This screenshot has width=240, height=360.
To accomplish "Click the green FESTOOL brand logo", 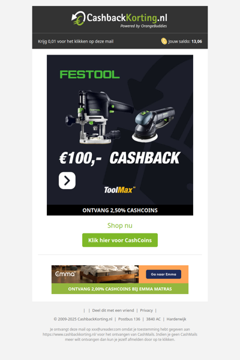I will pyautogui.click(x=89, y=74).
